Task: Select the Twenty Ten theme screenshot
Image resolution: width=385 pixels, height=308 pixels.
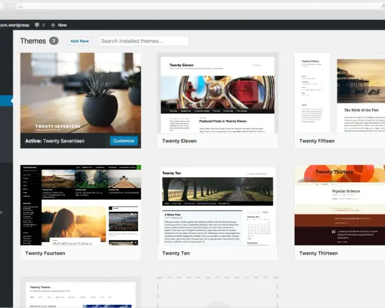Action: (218, 205)
